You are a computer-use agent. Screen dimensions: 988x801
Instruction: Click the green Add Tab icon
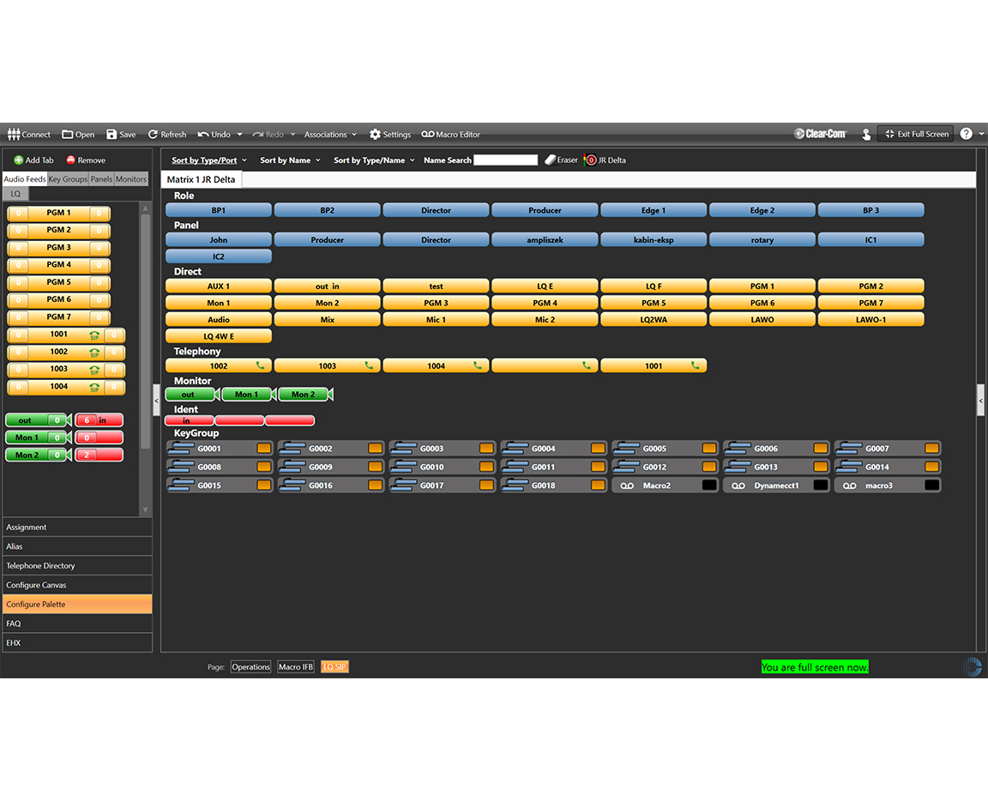18,160
